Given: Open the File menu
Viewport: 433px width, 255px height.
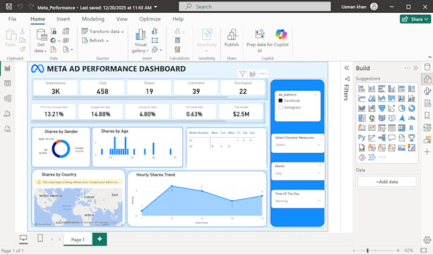Looking at the screenshot, I should tap(12, 19).
